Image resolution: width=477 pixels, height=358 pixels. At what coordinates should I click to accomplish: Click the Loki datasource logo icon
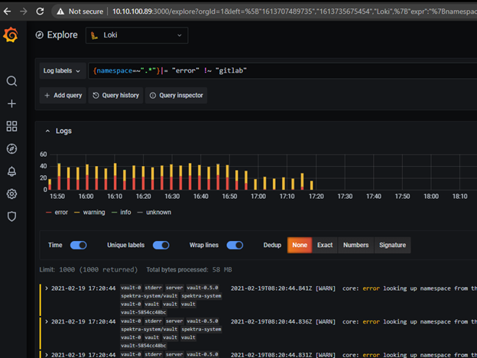coord(94,35)
